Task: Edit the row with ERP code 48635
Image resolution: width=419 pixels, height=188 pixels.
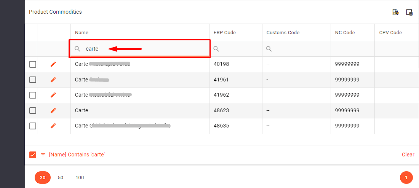Action: 53,126
